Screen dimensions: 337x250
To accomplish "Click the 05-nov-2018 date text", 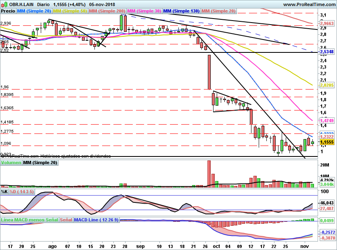I will pos(102,4).
